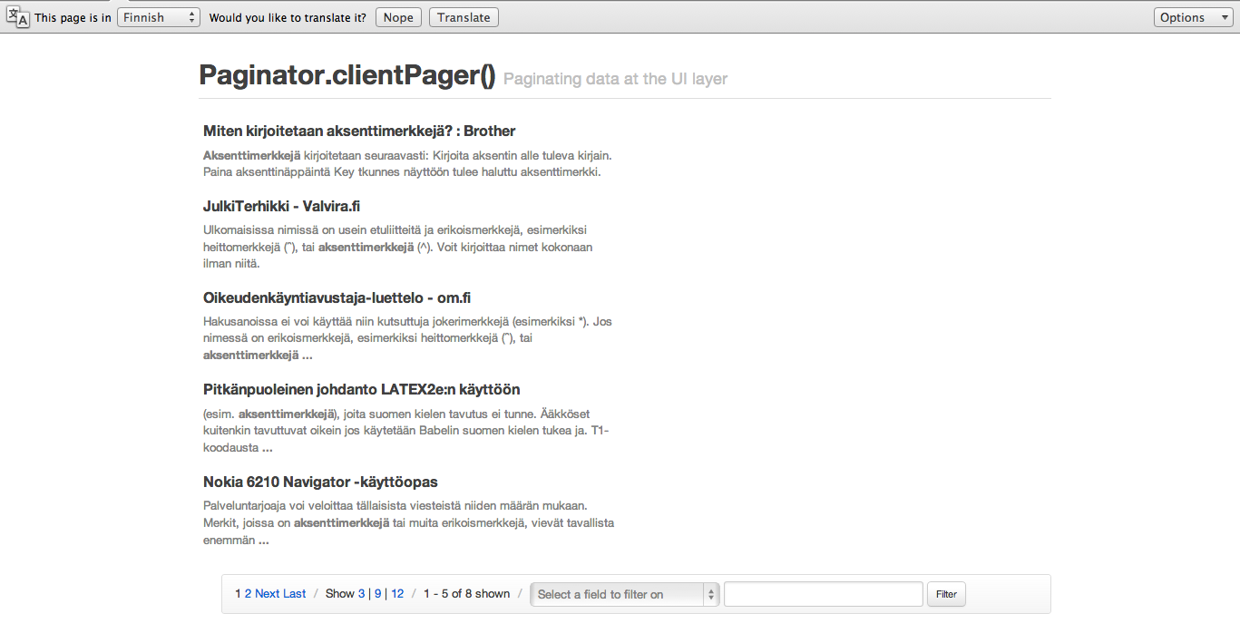Click the up-down stepper on Finnish language selector
This screenshot has width=1240, height=643.
click(x=190, y=16)
